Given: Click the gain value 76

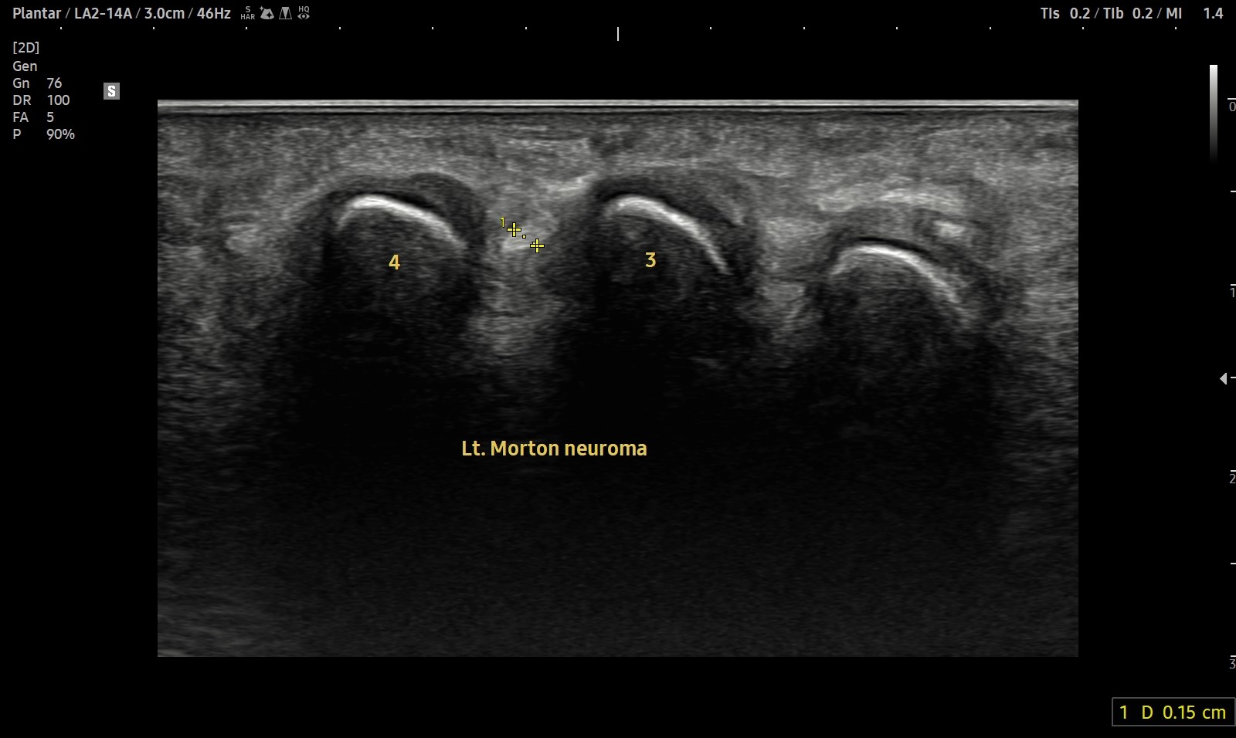Looking at the screenshot, I should click(54, 83).
